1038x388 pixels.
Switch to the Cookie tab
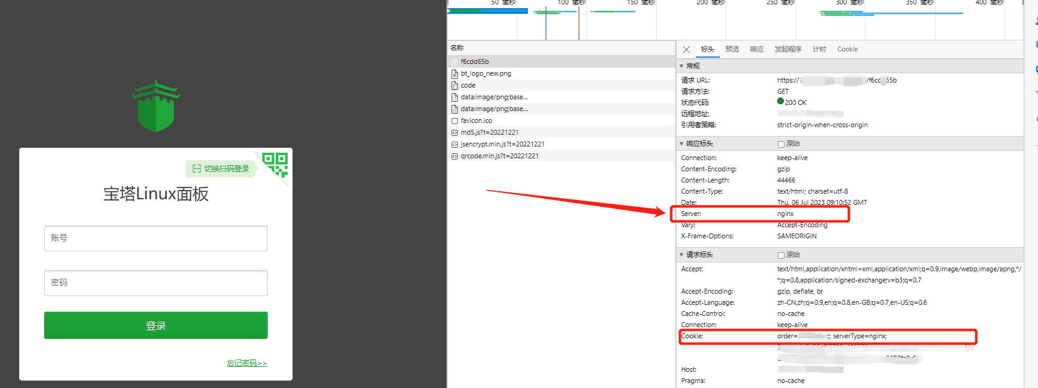tap(847, 50)
